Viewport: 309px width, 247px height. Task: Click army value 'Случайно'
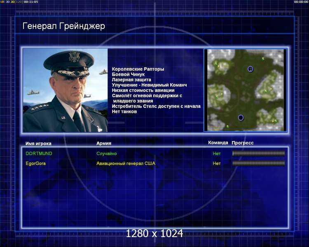(x=107, y=154)
